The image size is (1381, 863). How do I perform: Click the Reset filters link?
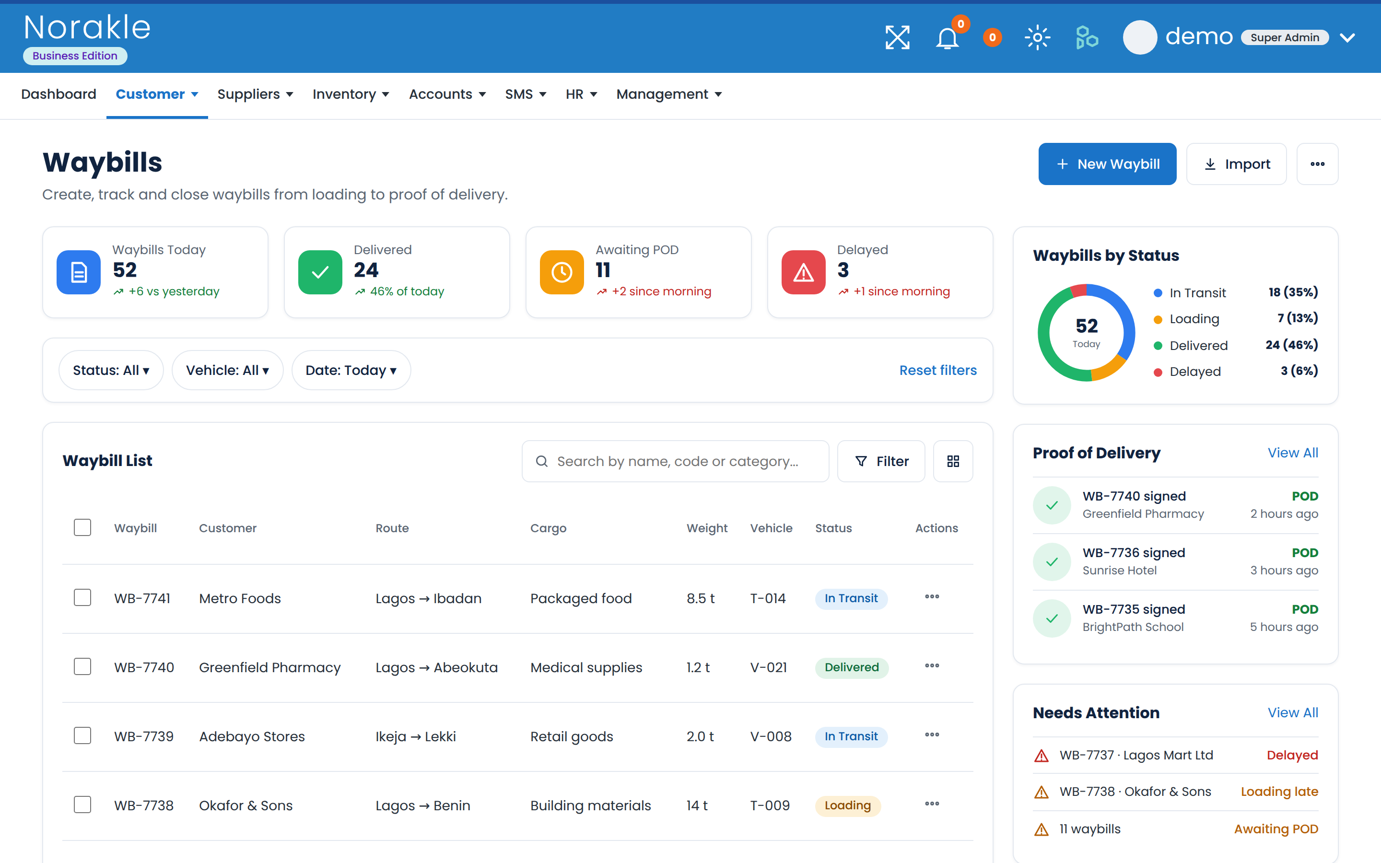click(x=937, y=371)
